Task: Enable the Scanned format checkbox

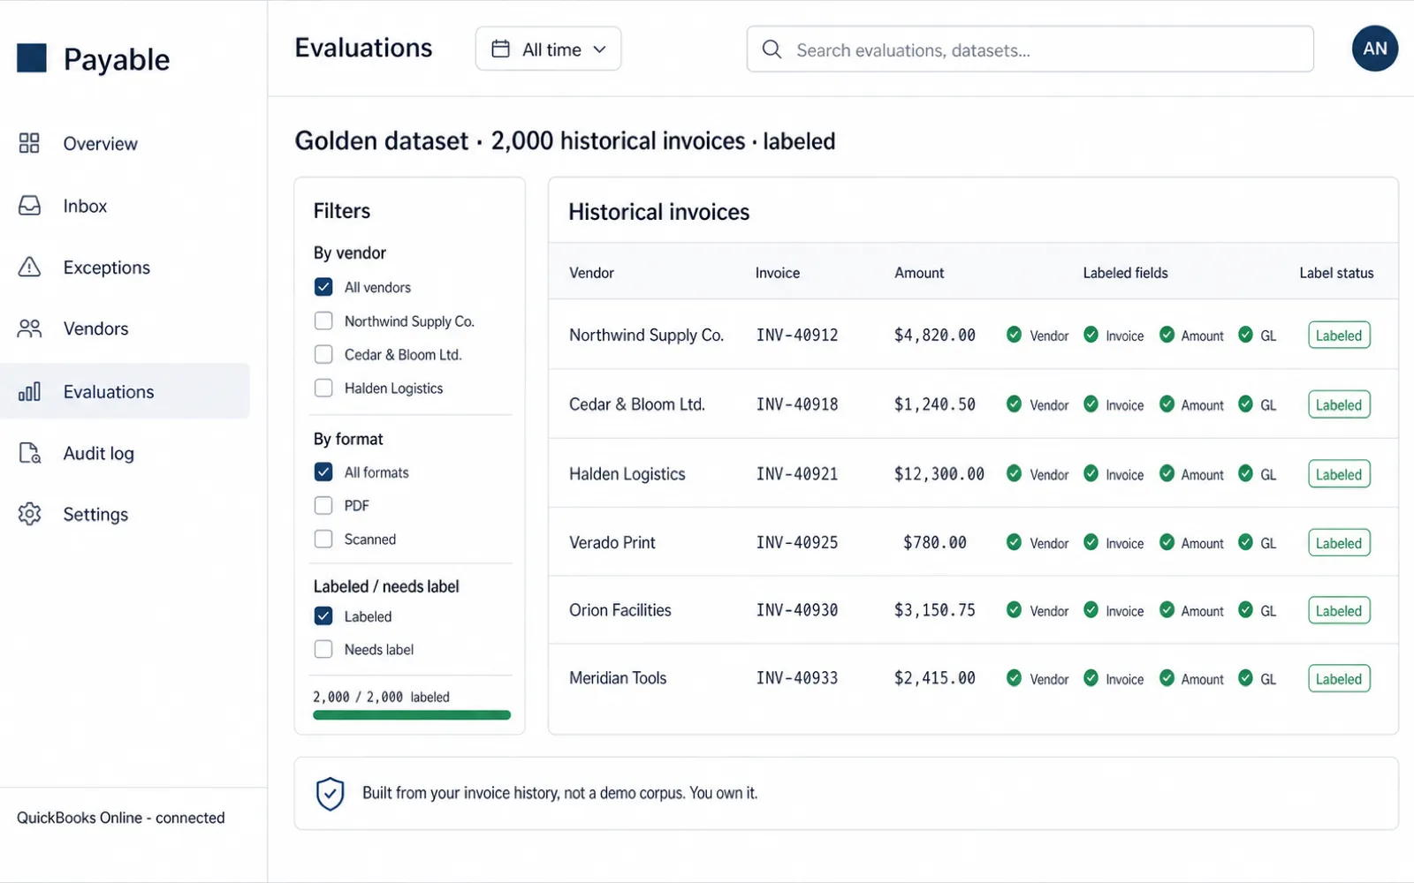Action: (x=323, y=539)
